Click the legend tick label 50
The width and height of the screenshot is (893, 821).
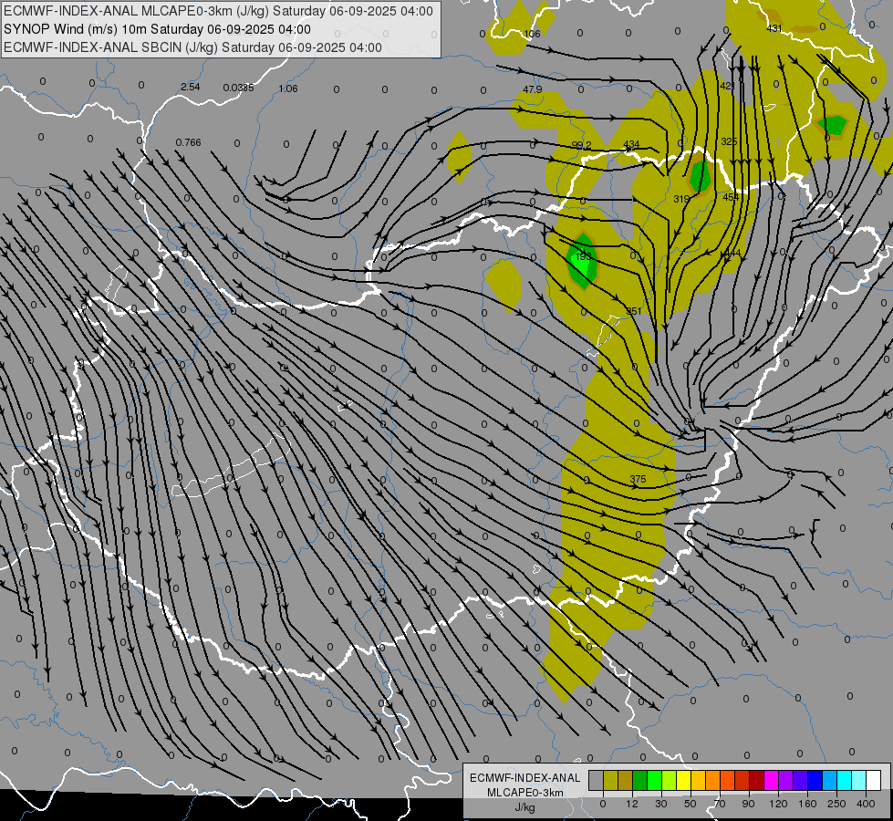[690, 804]
